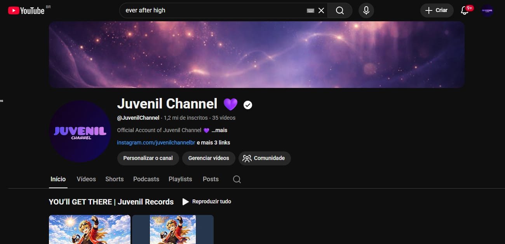Image resolution: width=505 pixels, height=244 pixels.
Task: Expand the channel description with ...mais
Action: click(x=219, y=130)
